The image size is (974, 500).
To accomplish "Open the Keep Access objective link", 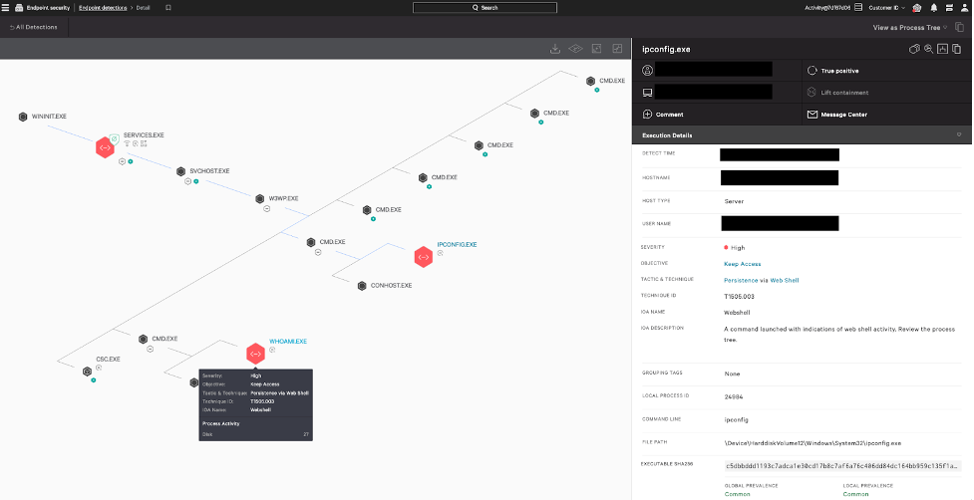I will 743,264.
